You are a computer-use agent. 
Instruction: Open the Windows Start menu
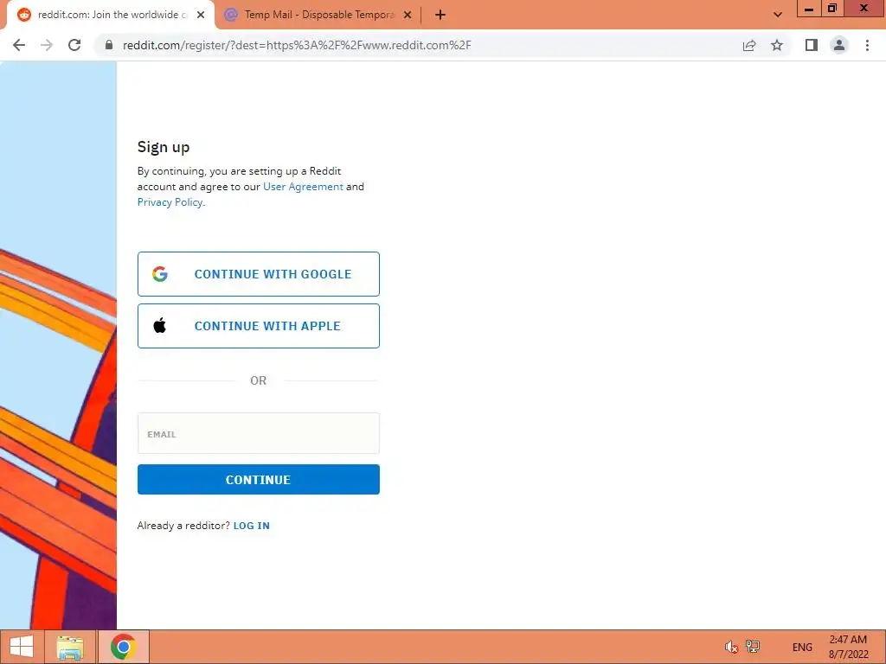coord(22,647)
